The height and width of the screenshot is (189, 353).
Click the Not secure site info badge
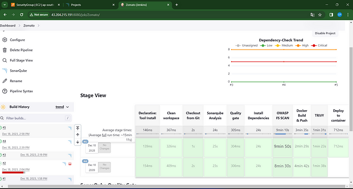click(x=39, y=15)
